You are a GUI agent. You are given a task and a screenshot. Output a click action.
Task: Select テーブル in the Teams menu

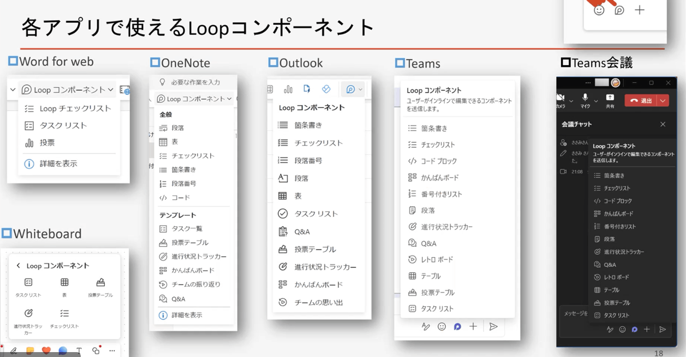(458, 276)
